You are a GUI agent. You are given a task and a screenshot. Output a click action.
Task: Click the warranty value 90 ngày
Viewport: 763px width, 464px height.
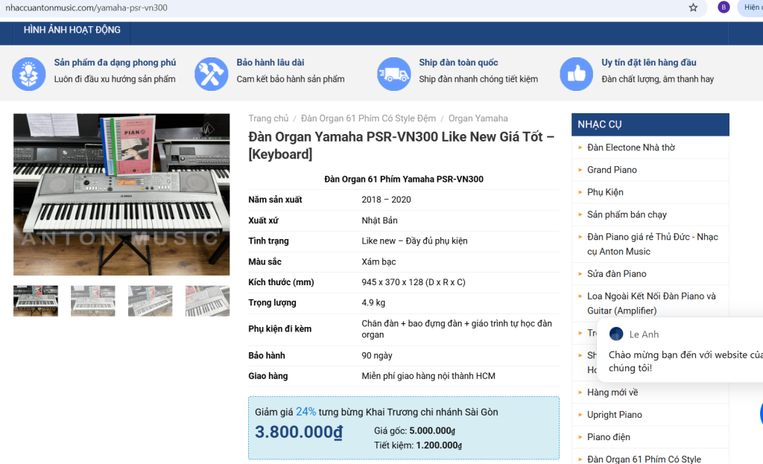pyautogui.click(x=376, y=355)
